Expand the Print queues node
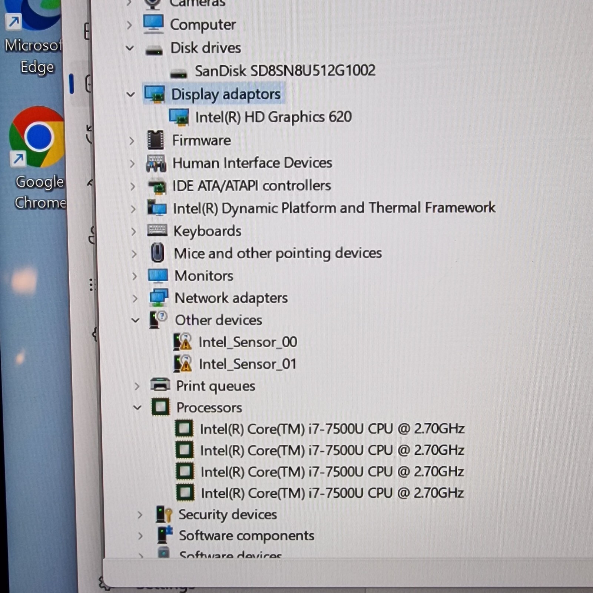The height and width of the screenshot is (593, 593). tap(137, 386)
